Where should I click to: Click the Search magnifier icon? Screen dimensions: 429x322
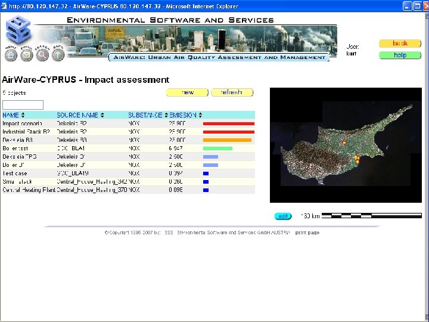click(x=42, y=55)
